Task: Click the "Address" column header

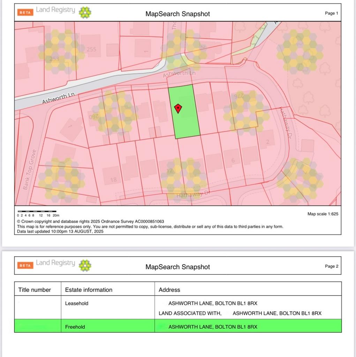Action: 169,290
